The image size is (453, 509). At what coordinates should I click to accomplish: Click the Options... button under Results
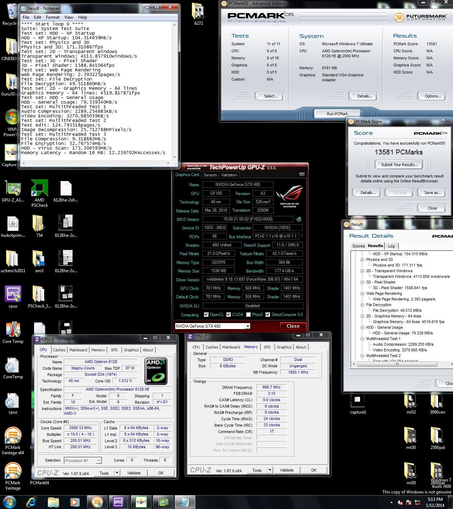coord(433,96)
